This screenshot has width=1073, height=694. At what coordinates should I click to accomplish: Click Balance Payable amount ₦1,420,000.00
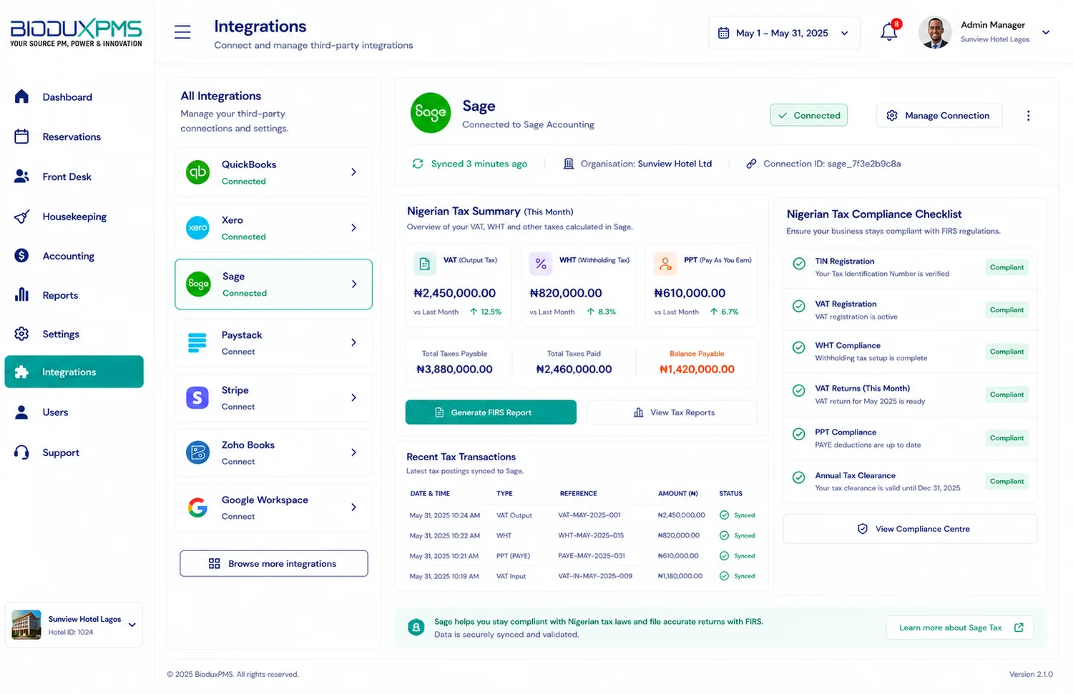click(697, 370)
